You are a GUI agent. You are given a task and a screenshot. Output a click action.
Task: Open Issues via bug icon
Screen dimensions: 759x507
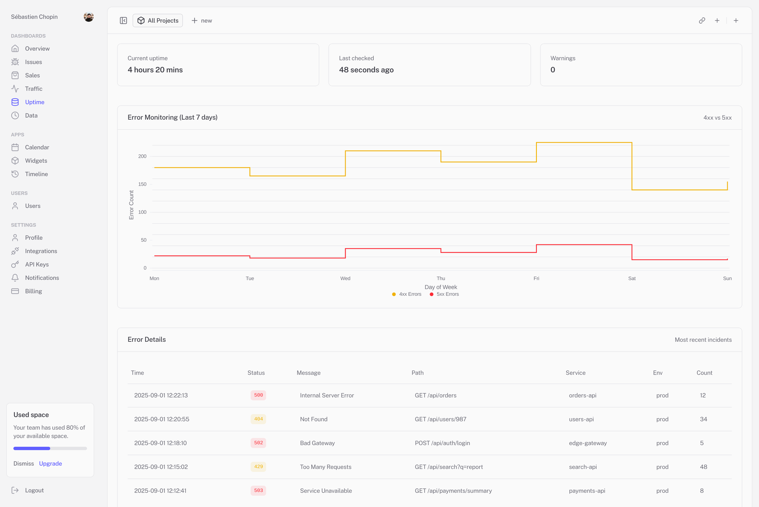point(15,62)
